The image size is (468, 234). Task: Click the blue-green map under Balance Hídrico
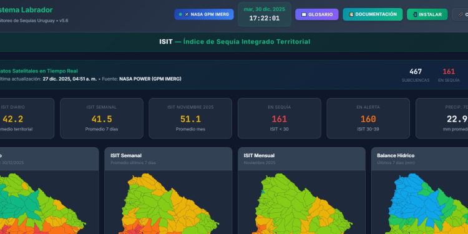(x=428, y=203)
